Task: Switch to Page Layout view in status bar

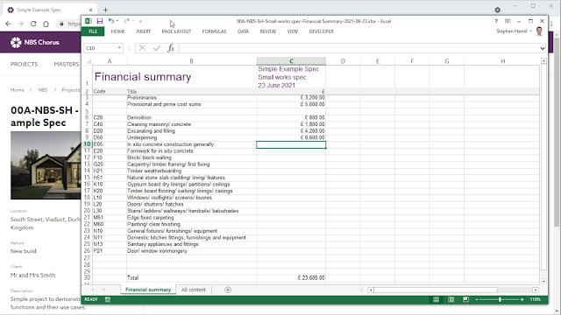Action: tap(451, 299)
